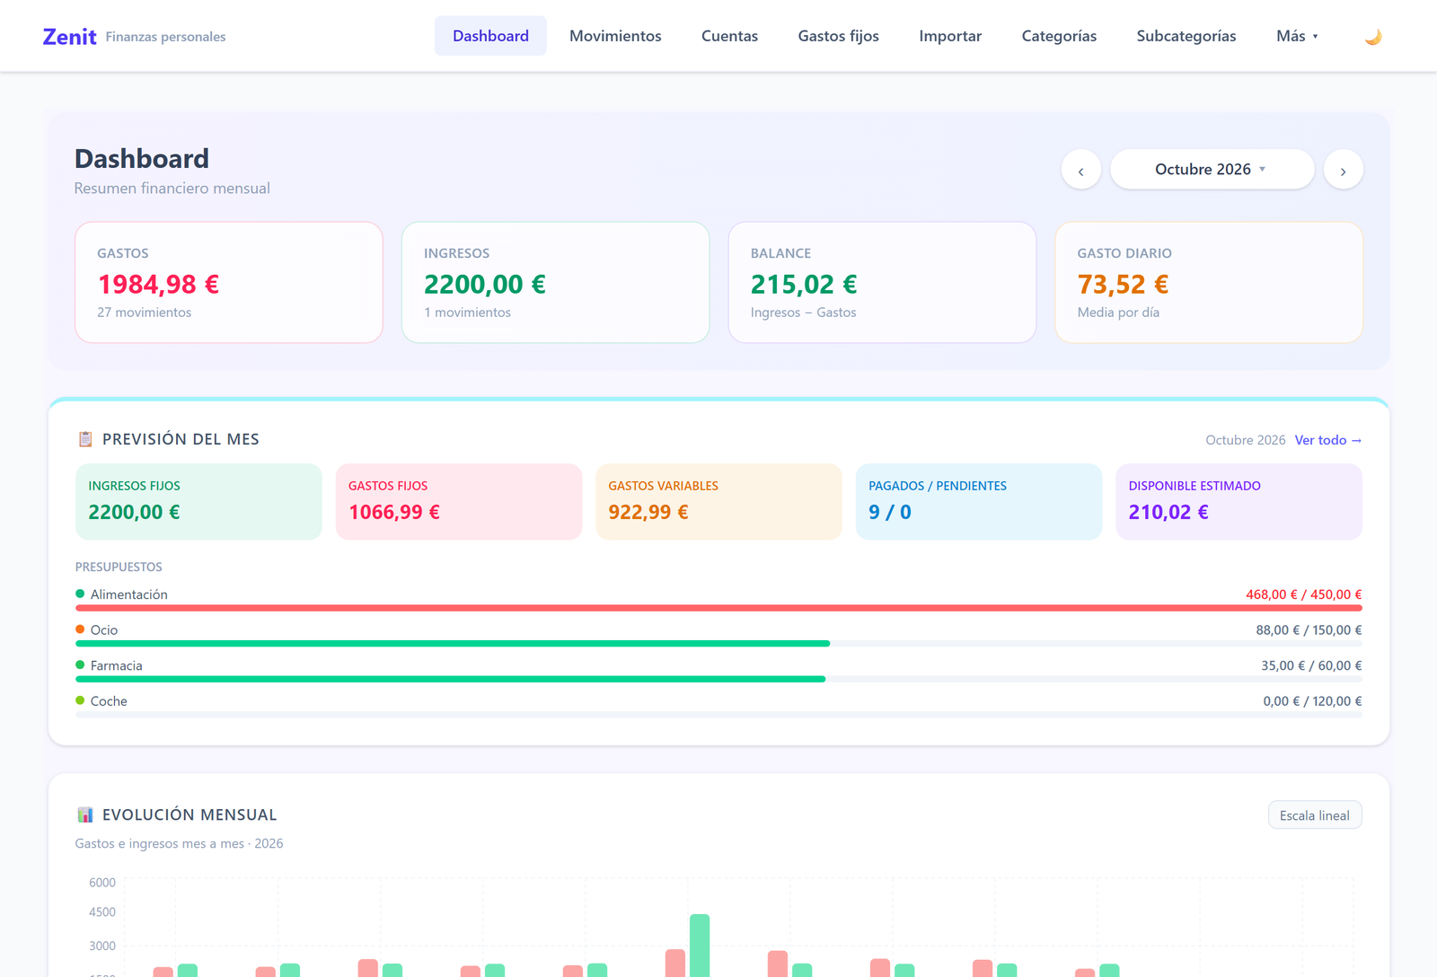The height and width of the screenshot is (977, 1437).
Task: Go to previous month arrow
Action: tap(1081, 170)
